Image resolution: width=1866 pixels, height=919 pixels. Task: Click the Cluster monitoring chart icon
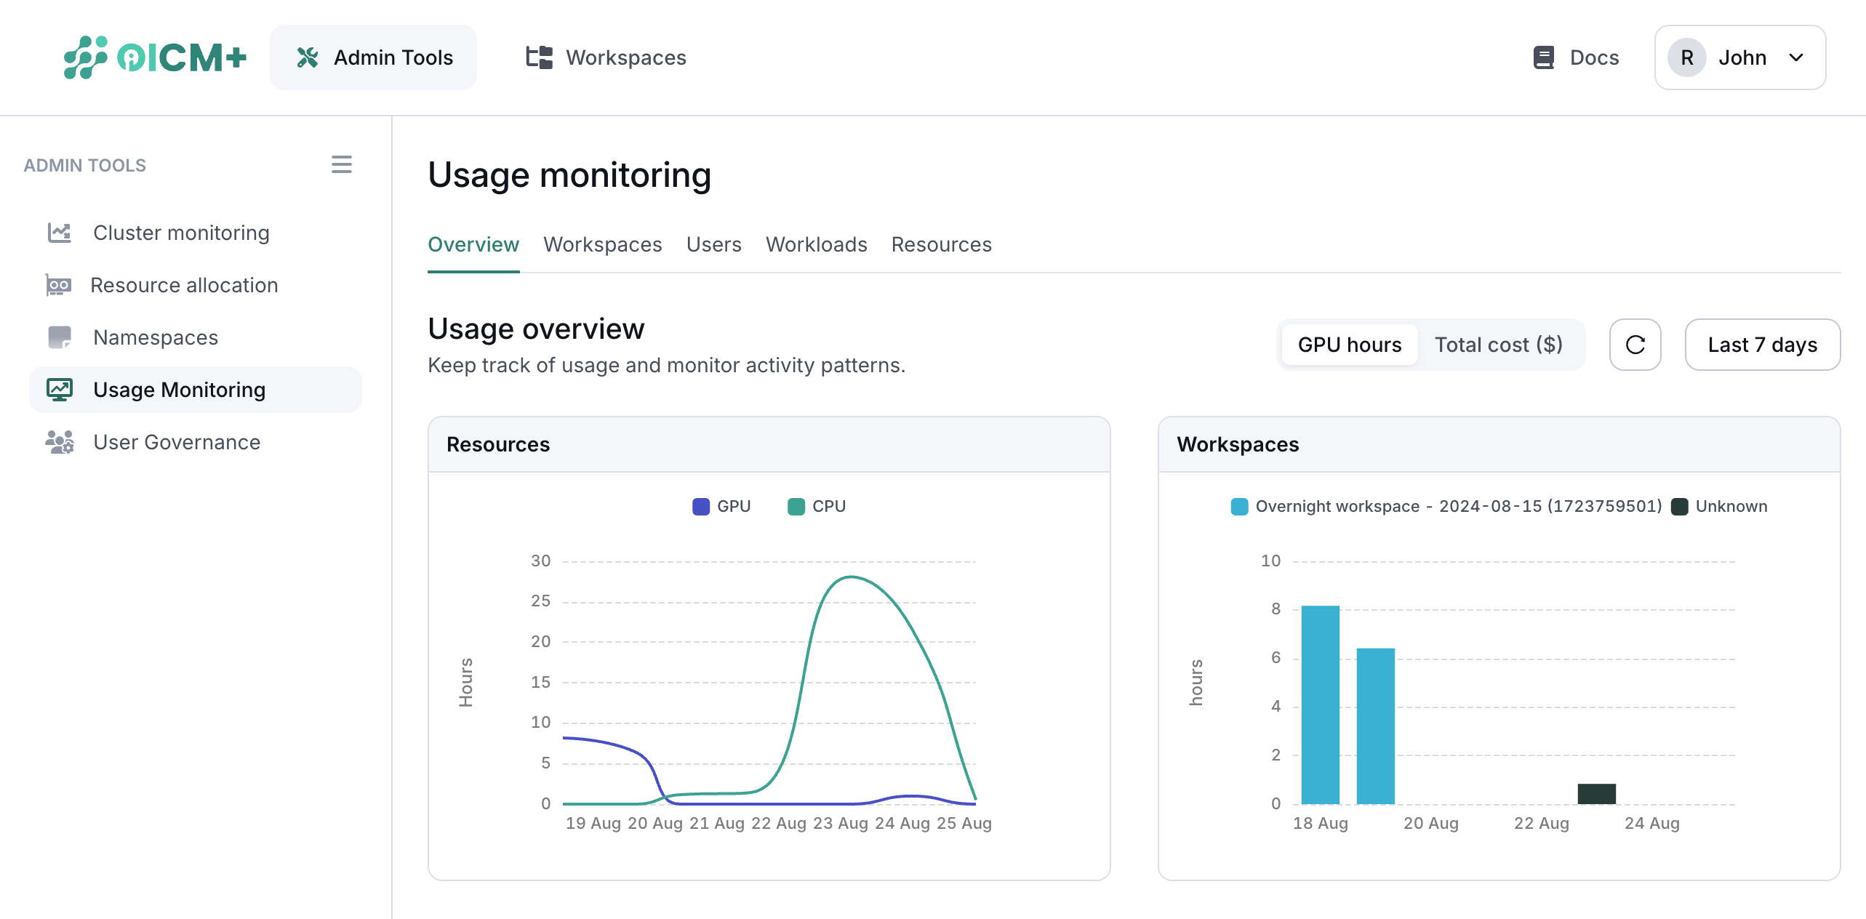[59, 233]
